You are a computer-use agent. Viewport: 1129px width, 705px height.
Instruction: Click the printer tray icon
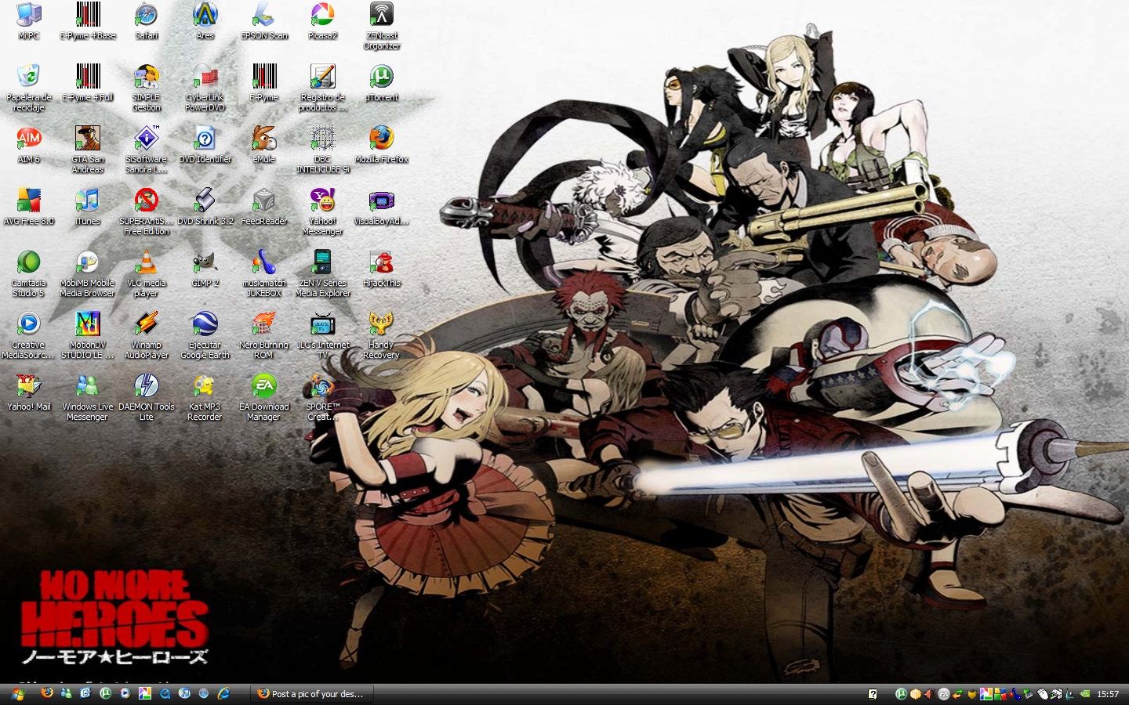(1057, 694)
